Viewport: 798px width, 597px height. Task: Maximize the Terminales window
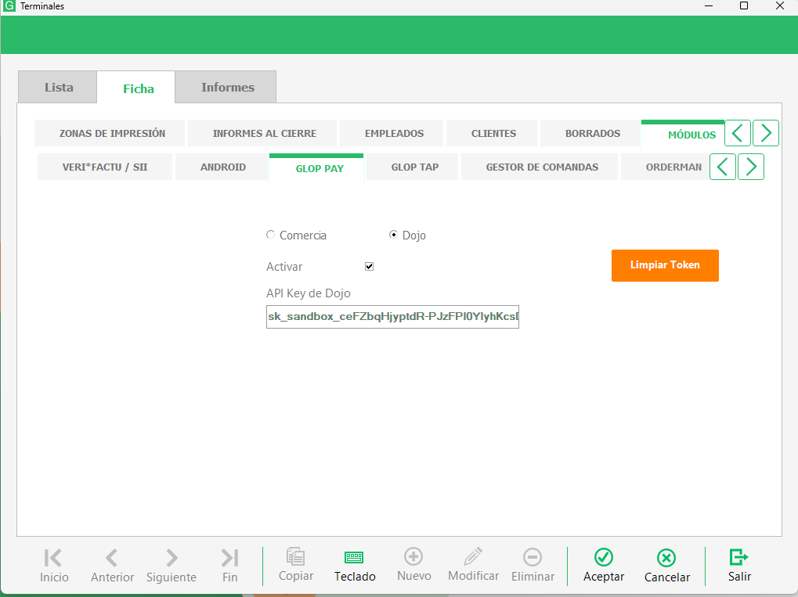(x=743, y=6)
